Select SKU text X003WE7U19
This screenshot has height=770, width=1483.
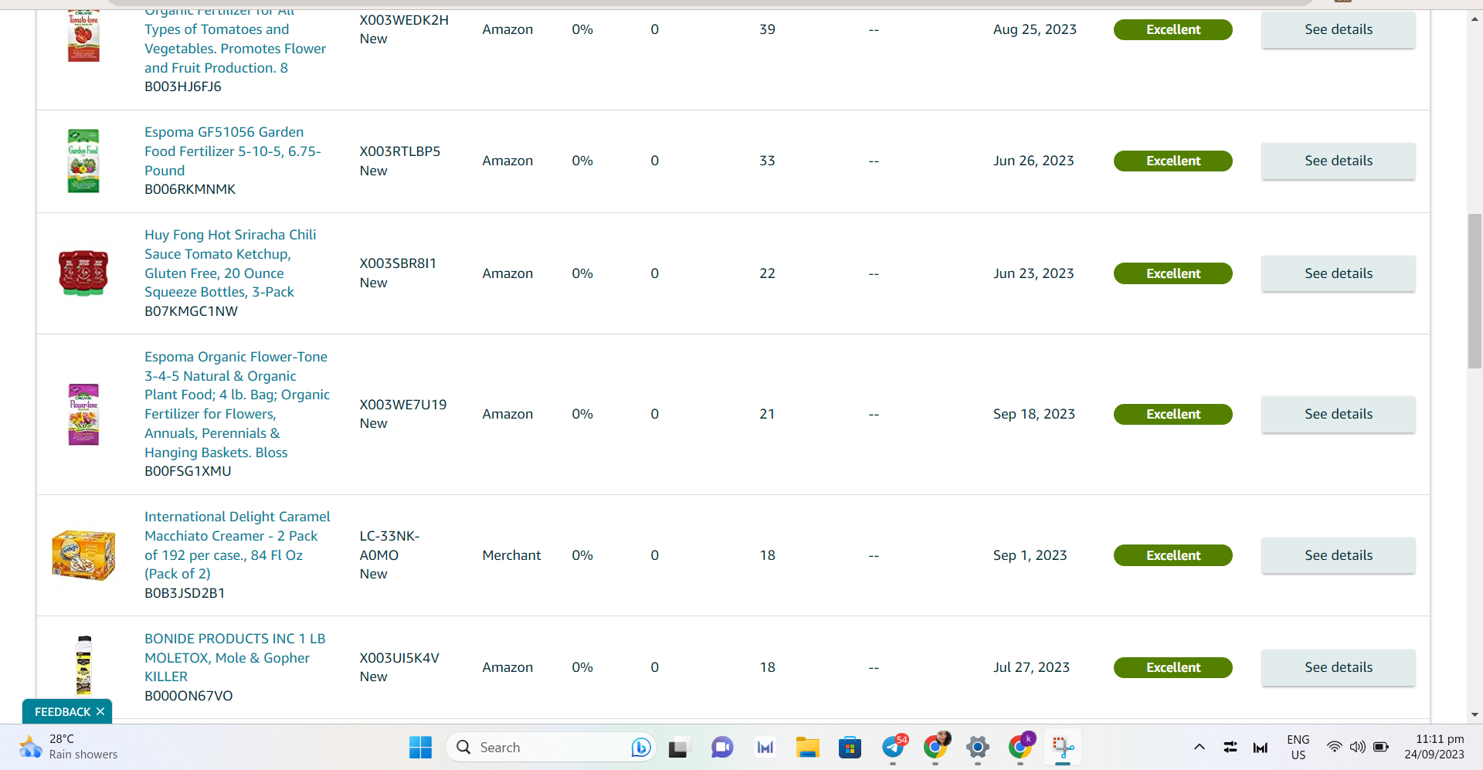[x=403, y=405]
